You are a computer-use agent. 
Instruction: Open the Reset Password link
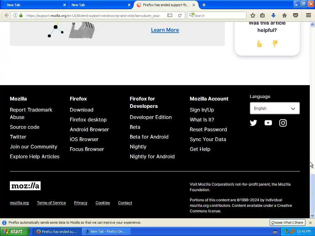click(208, 129)
